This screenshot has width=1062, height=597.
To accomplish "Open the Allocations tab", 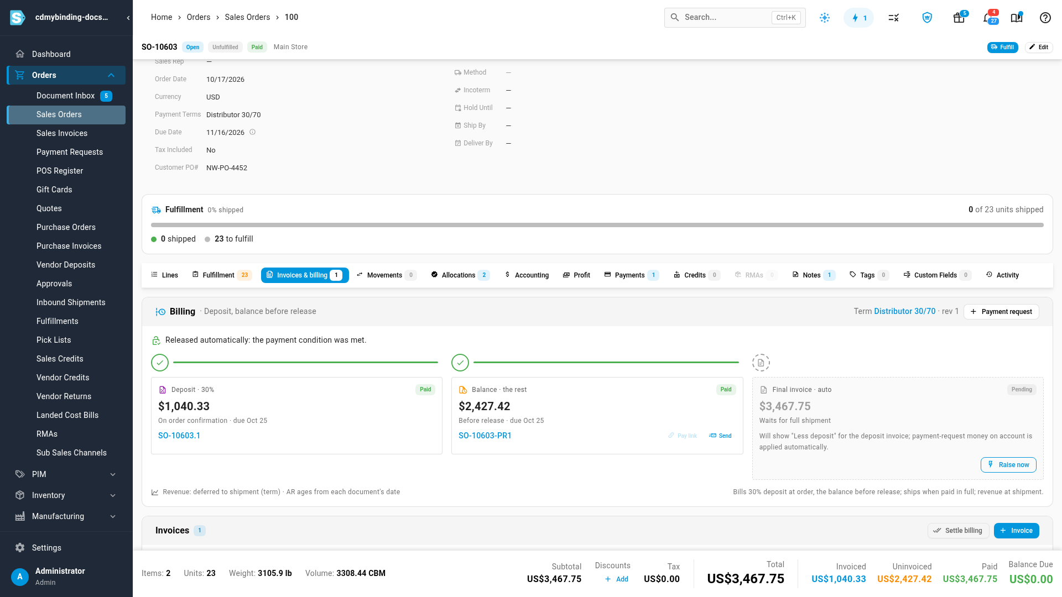I will pyautogui.click(x=460, y=275).
